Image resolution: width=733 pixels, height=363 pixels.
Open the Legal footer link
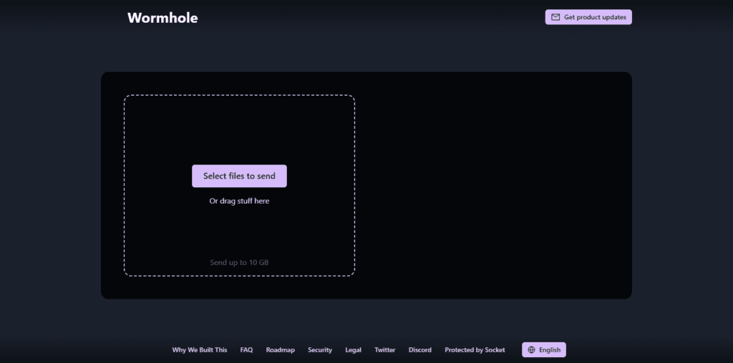tap(354, 350)
